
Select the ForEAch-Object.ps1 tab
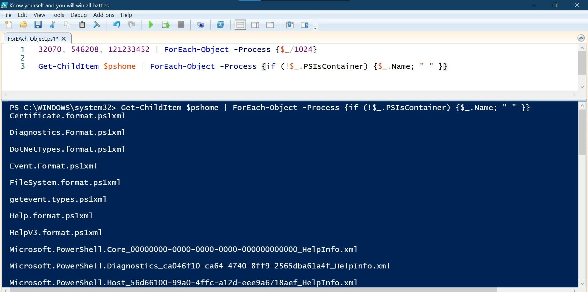32,39
